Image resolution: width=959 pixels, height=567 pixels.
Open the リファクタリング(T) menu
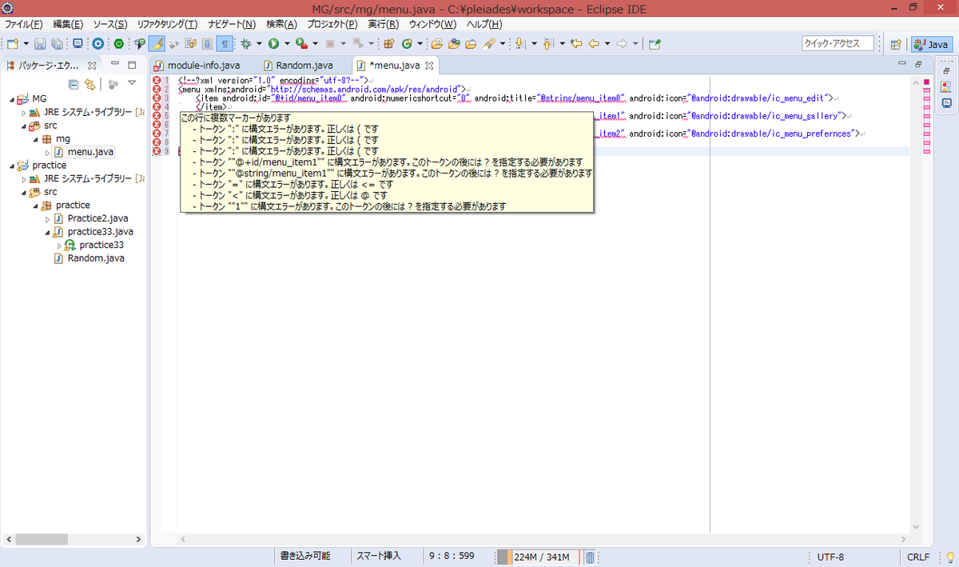click(167, 25)
